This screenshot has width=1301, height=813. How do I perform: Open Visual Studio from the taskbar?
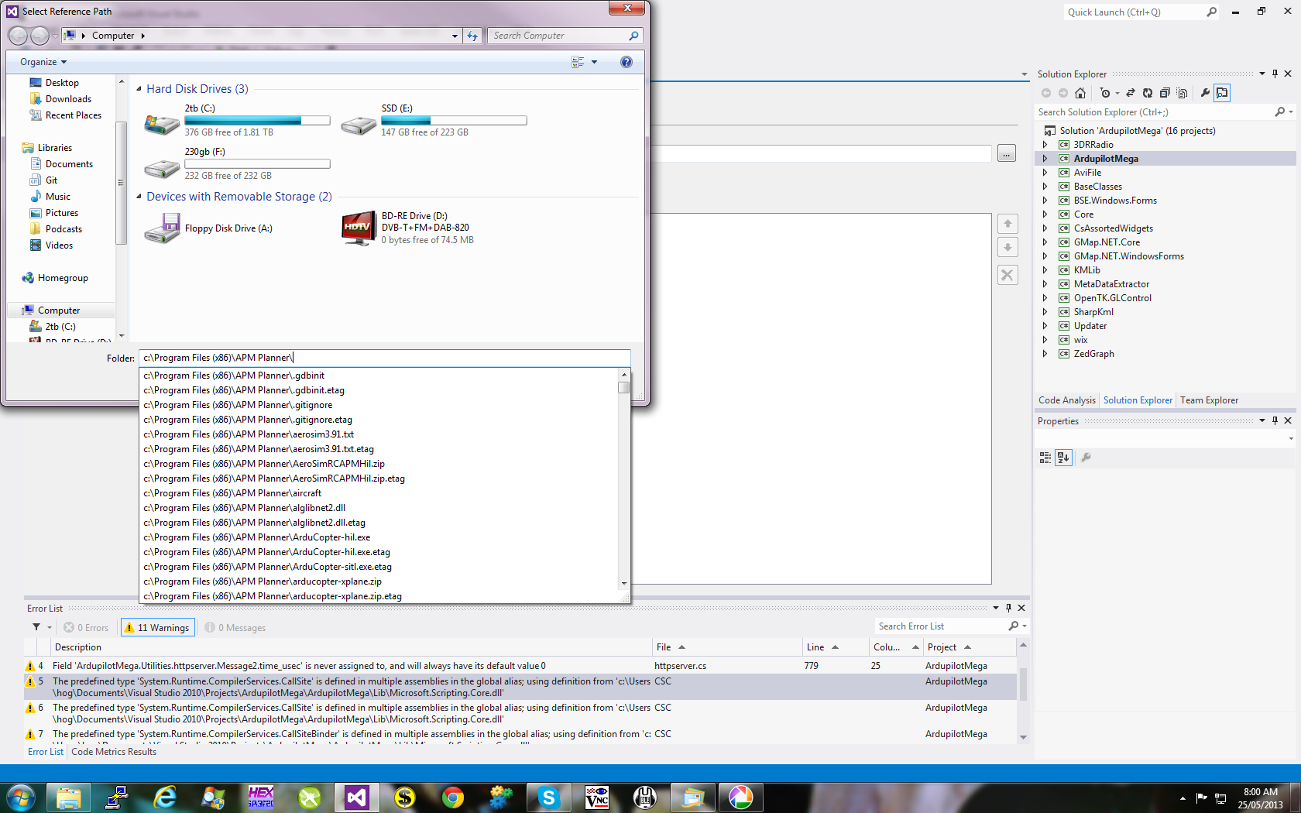tap(357, 798)
